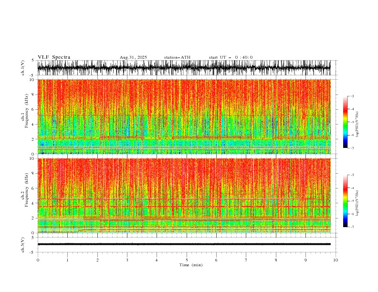The height and width of the screenshot is (292, 378).
Task: Click the '0' tick on the time axis
Action: coord(38,260)
